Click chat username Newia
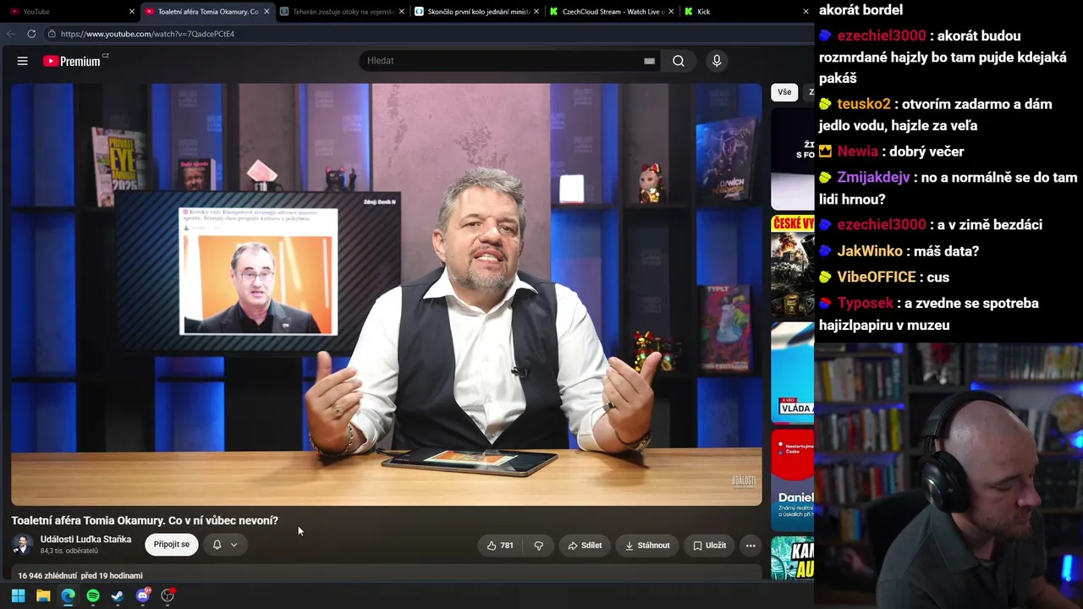Screen dimensions: 1083x609 (857, 151)
